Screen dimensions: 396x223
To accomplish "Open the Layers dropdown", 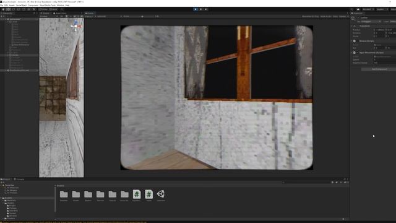I will tap(382, 9).
